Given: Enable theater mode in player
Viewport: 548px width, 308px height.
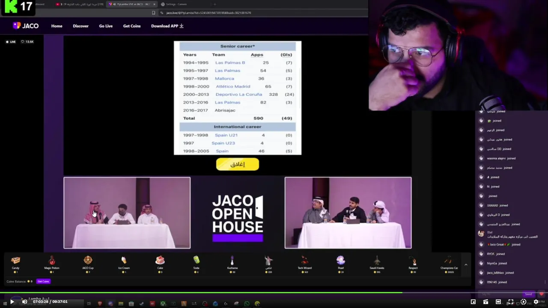Looking at the screenshot, I should (498, 302).
